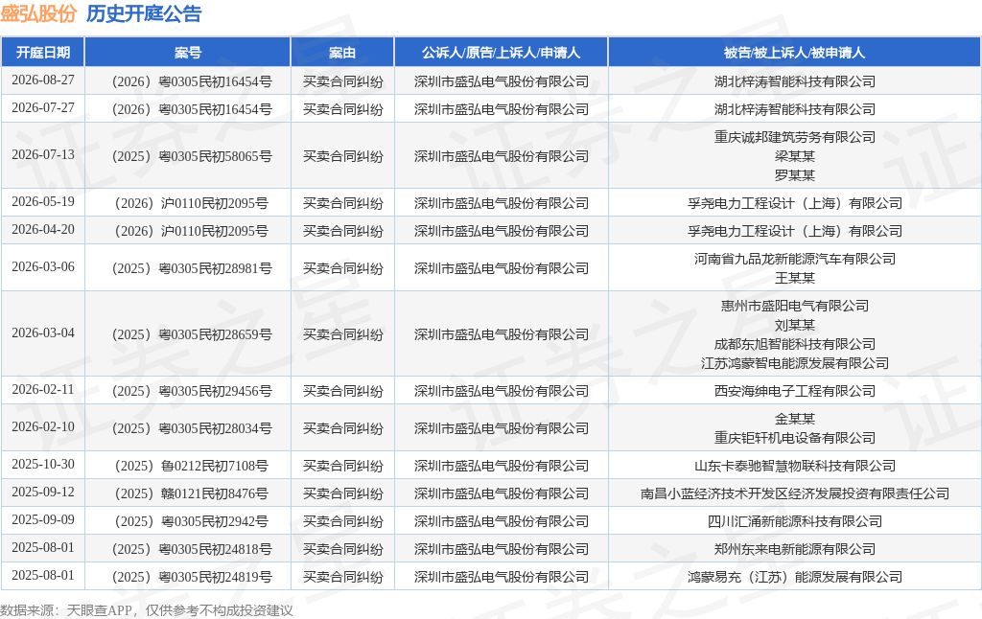Image resolution: width=982 pixels, height=619 pixels.
Task: Open the 盛弘股份 title link
Action: pos(38,13)
